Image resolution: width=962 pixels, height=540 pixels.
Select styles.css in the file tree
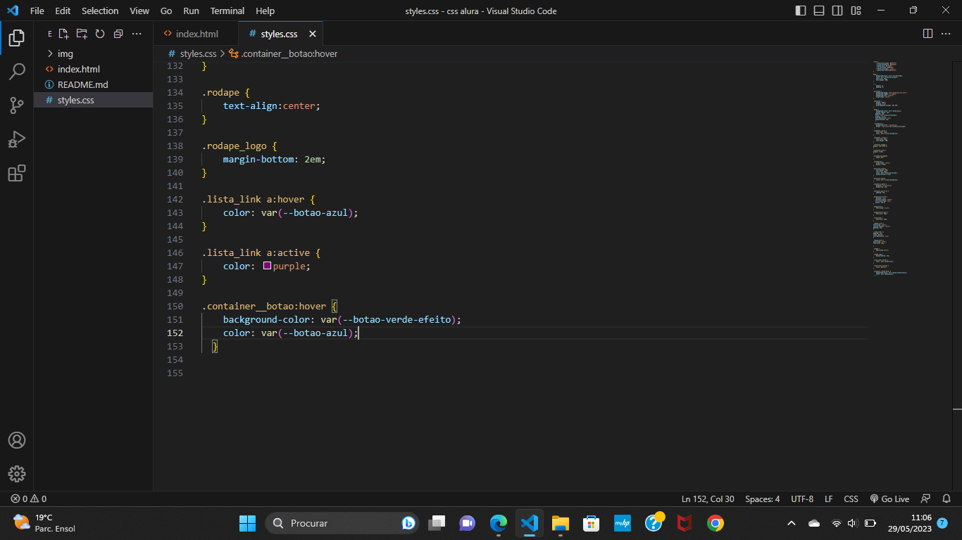point(93,100)
